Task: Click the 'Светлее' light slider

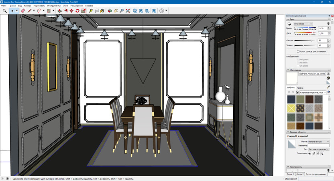Action: click(305, 40)
